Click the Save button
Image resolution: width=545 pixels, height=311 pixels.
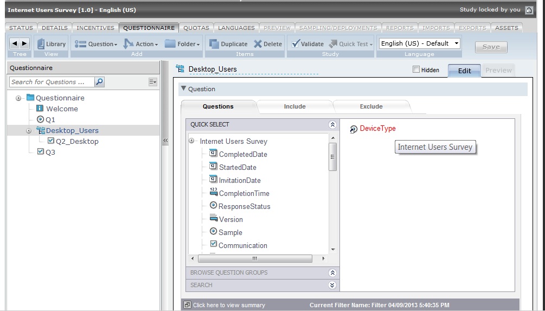tap(491, 47)
